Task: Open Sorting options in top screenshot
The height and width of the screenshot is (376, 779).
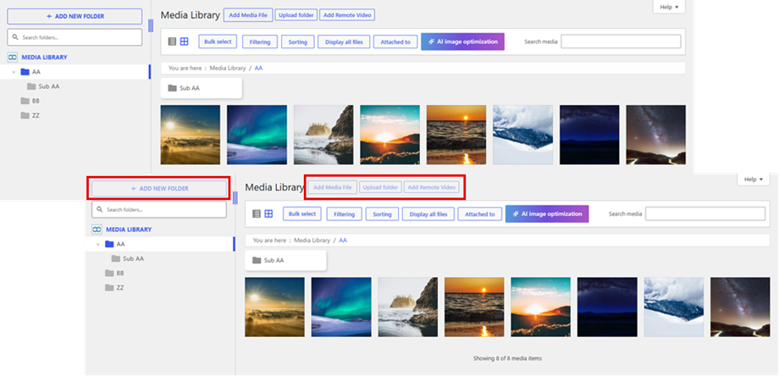Action: tap(297, 41)
